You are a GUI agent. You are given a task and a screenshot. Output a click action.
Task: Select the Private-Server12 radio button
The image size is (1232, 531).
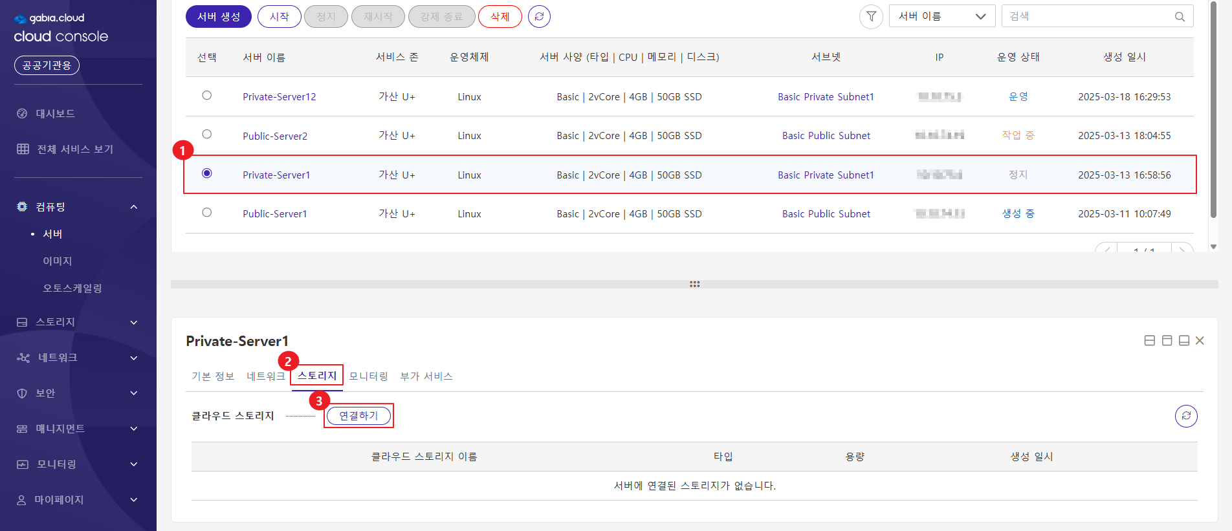(207, 96)
